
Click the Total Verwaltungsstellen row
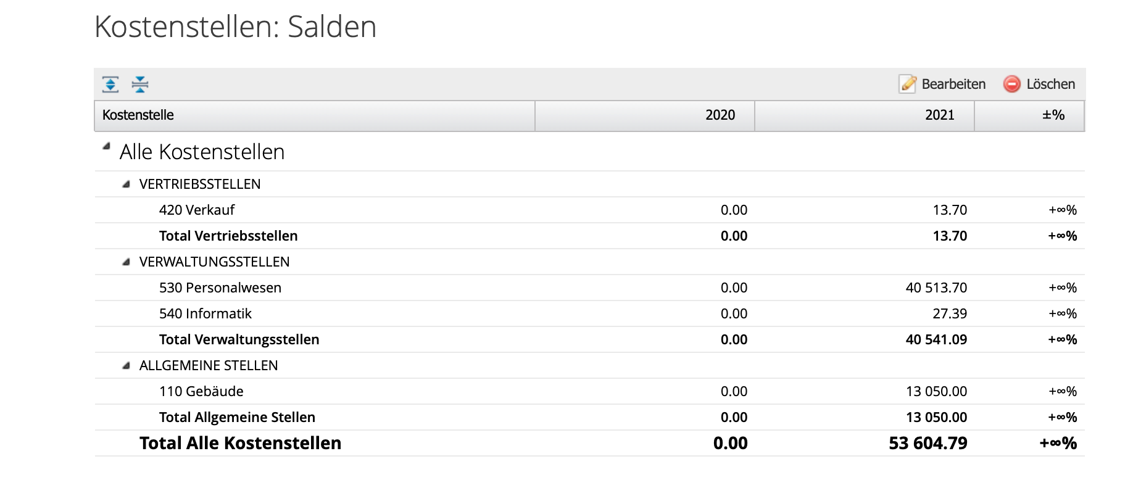tap(239, 339)
